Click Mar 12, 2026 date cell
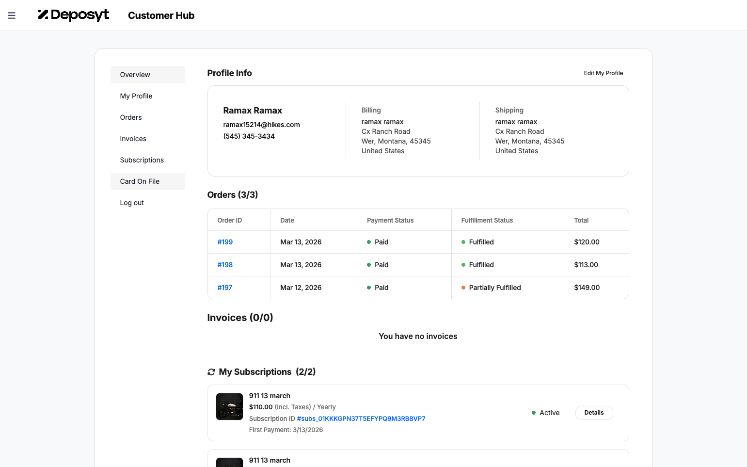This screenshot has width=747, height=467. pos(301,288)
